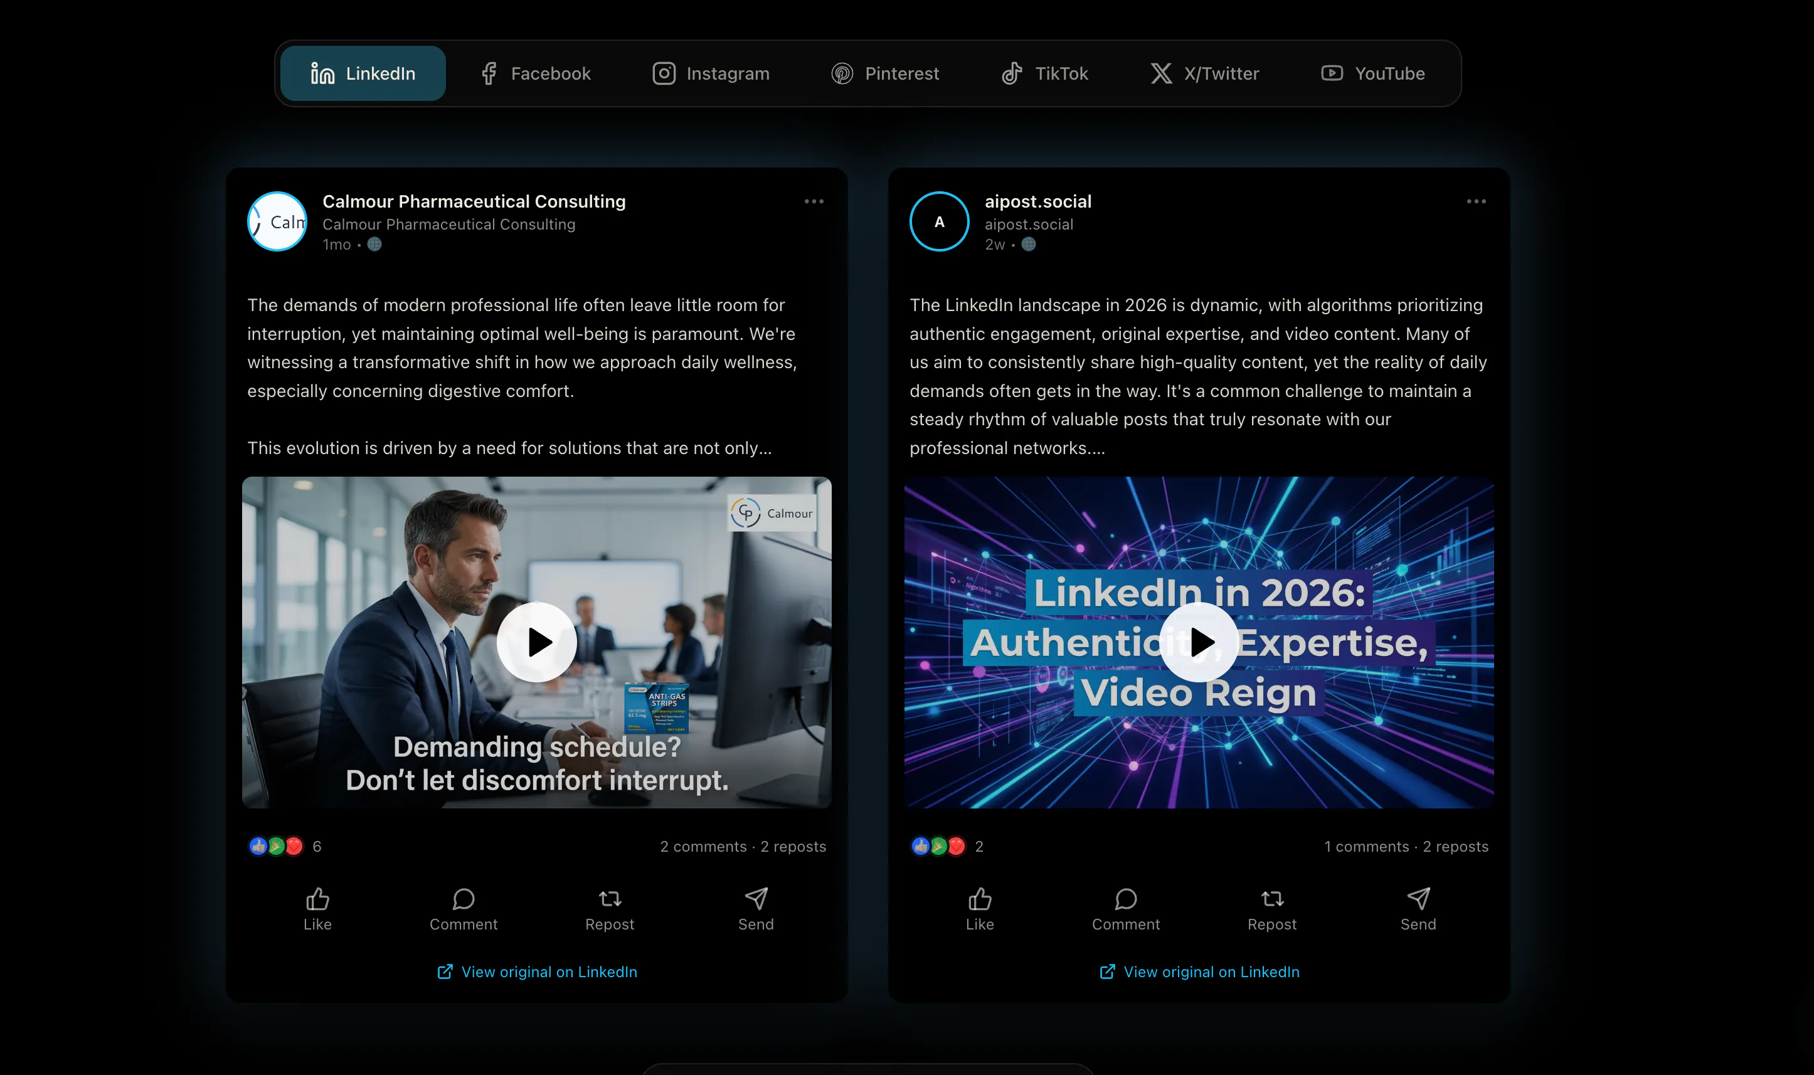Repost the aipost.social post
Image resolution: width=1814 pixels, height=1075 pixels.
pyautogui.click(x=1272, y=909)
